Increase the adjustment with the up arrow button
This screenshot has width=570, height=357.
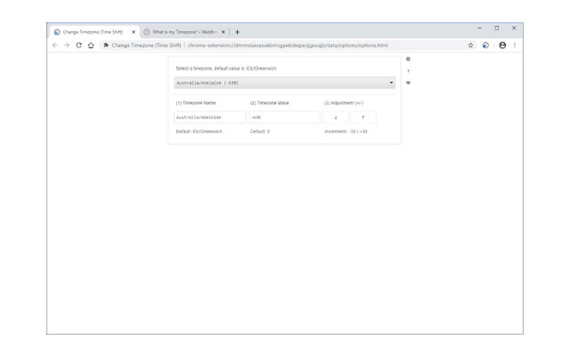click(363, 117)
